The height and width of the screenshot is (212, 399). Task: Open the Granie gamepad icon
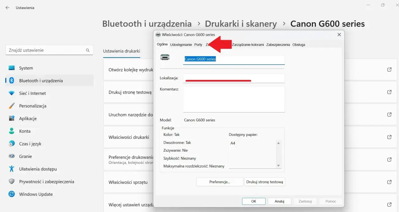(12, 156)
